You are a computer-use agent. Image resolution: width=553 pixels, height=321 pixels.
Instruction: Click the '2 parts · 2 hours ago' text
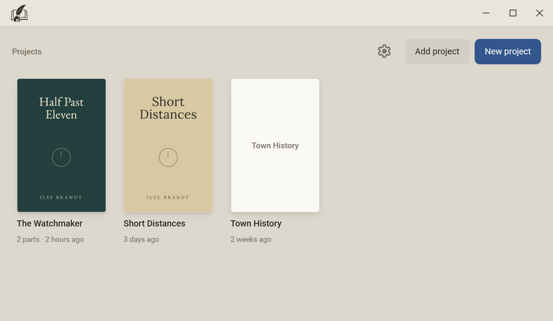50,239
